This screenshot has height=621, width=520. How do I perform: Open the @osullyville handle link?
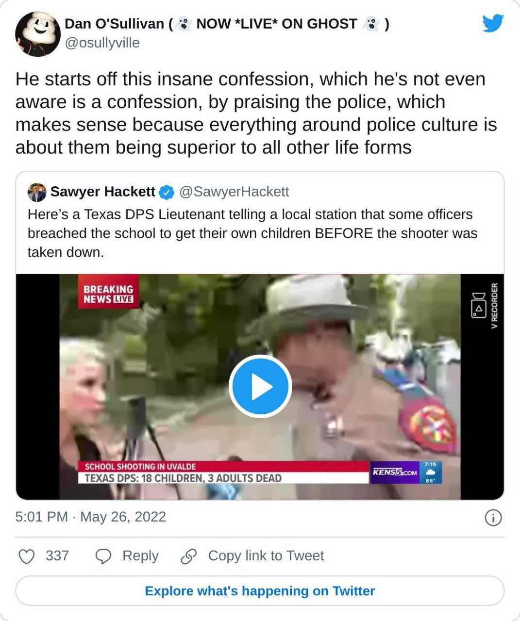pyautogui.click(x=102, y=43)
